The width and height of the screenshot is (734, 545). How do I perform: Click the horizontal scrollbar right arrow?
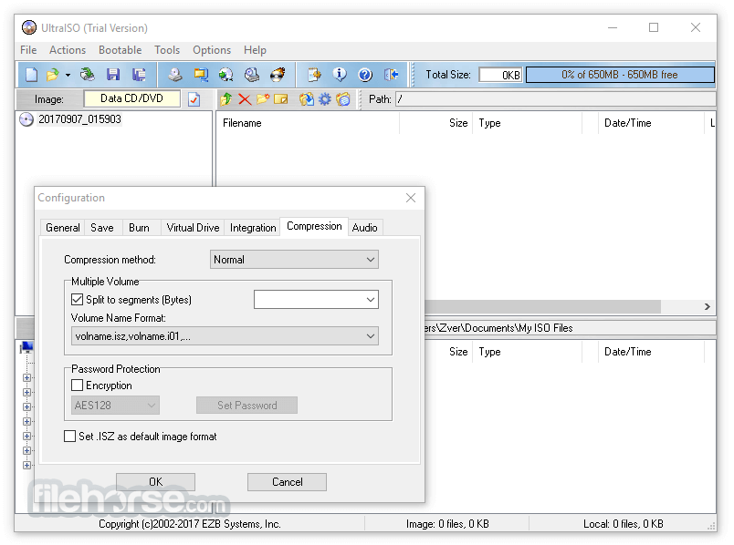coord(708,306)
